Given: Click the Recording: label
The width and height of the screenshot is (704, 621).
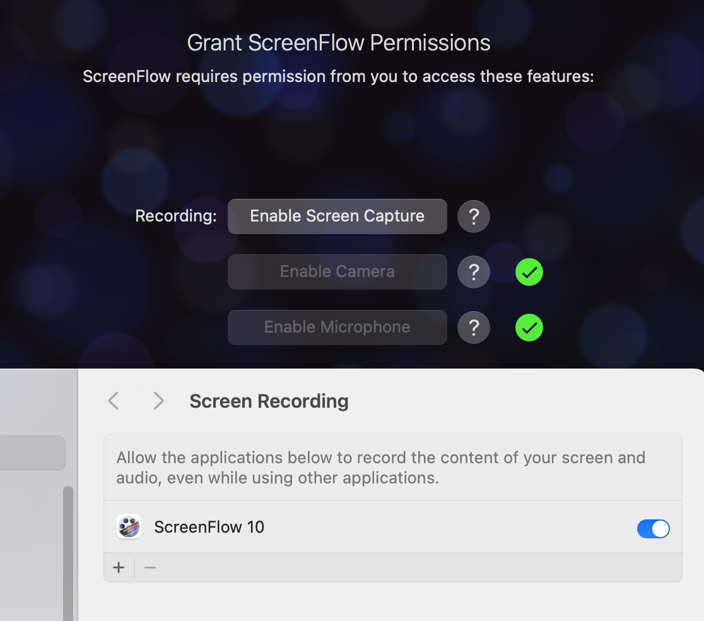Looking at the screenshot, I should [x=176, y=216].
